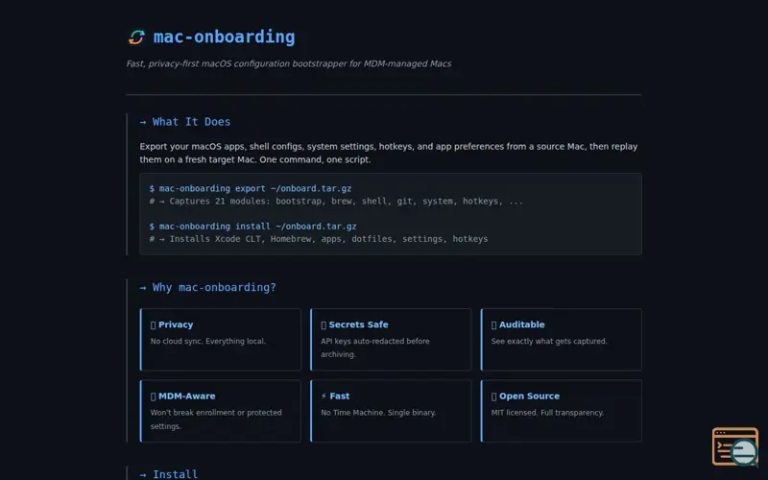The width and height of the screenshot is (768, 480).
Task: Select the MDM-Aware feature card
Action: [x=221, y=411]
